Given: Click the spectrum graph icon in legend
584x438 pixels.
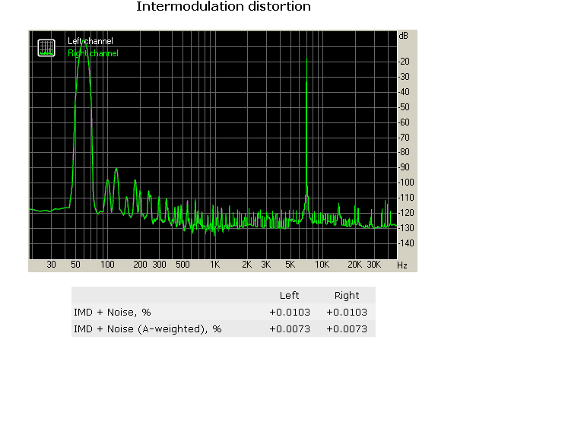Looking at the screenshot, I should click(46, 48).
